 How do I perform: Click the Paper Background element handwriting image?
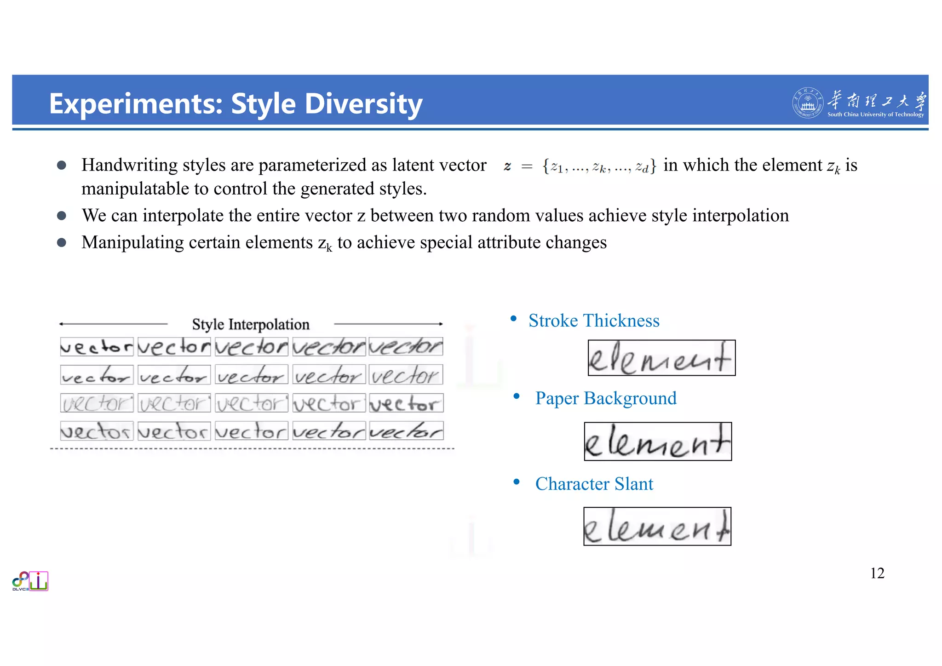(658, 442)
